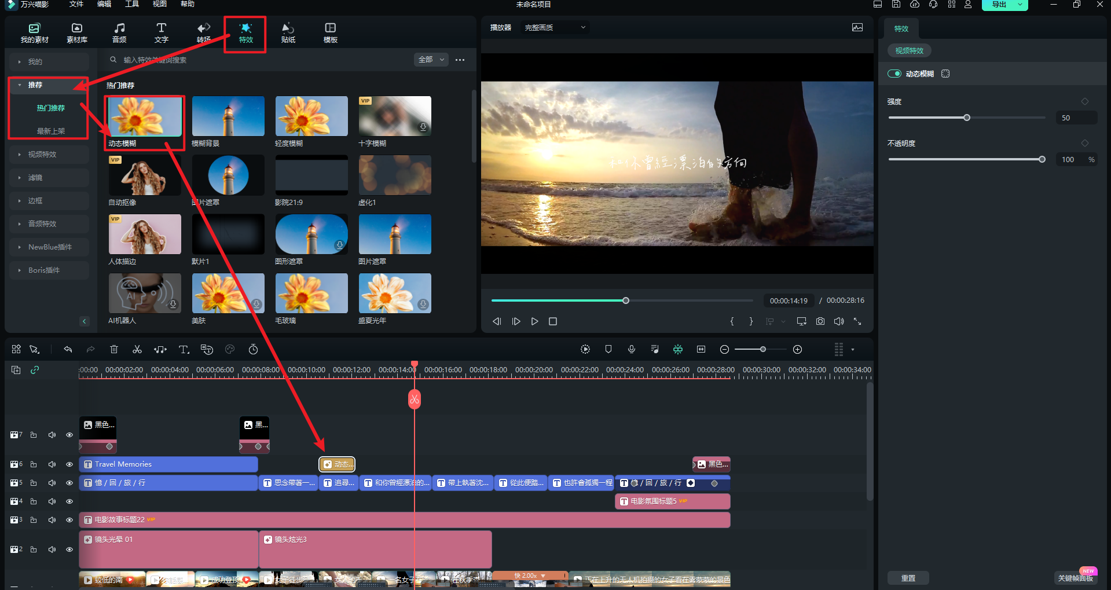
Task: Select the 模糊背景 effect thumbnail
Action: (228, 116)
